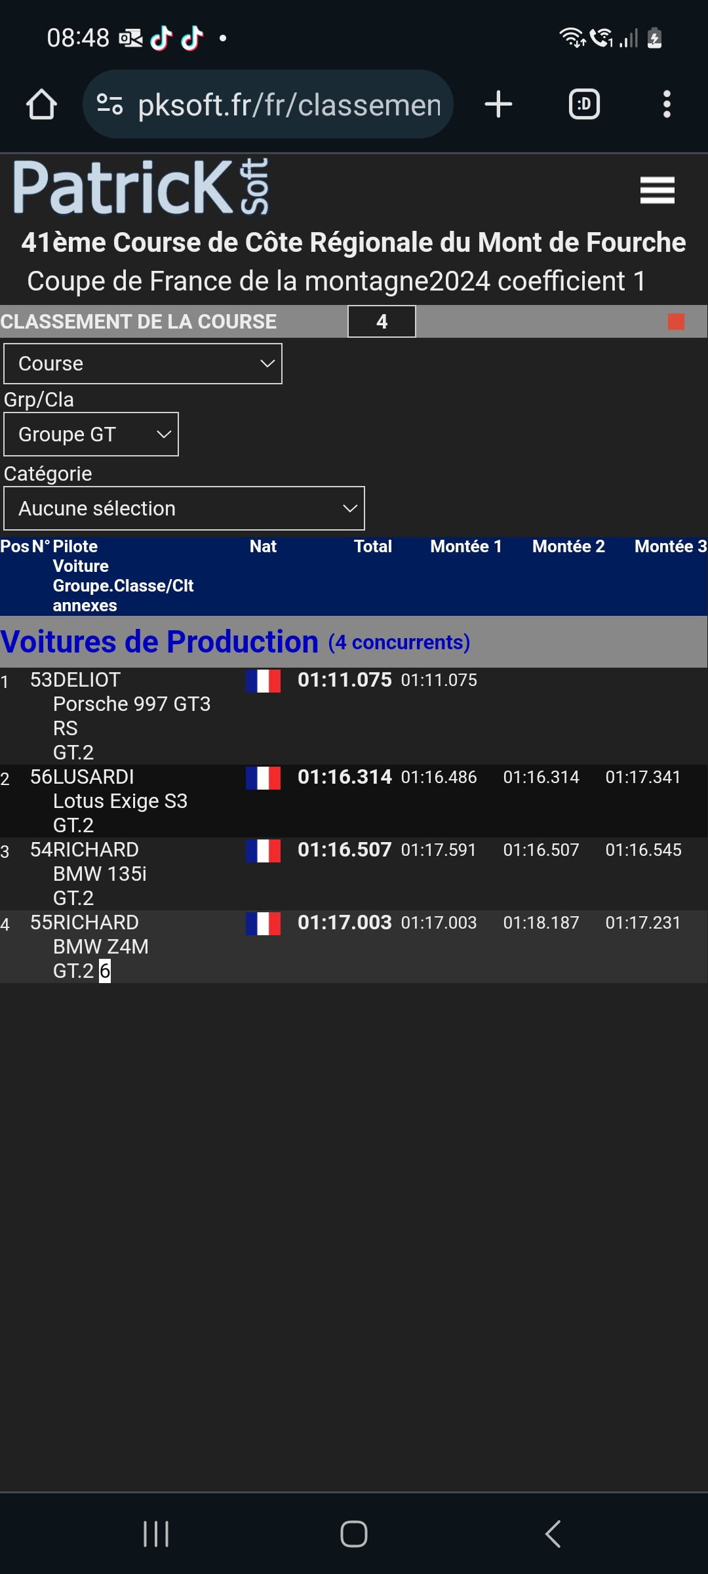Viewport: 708px width, 1574px height.
Task: Click the PatrickSoft logo
Action: pyautogui.click(x=141, y=188)
